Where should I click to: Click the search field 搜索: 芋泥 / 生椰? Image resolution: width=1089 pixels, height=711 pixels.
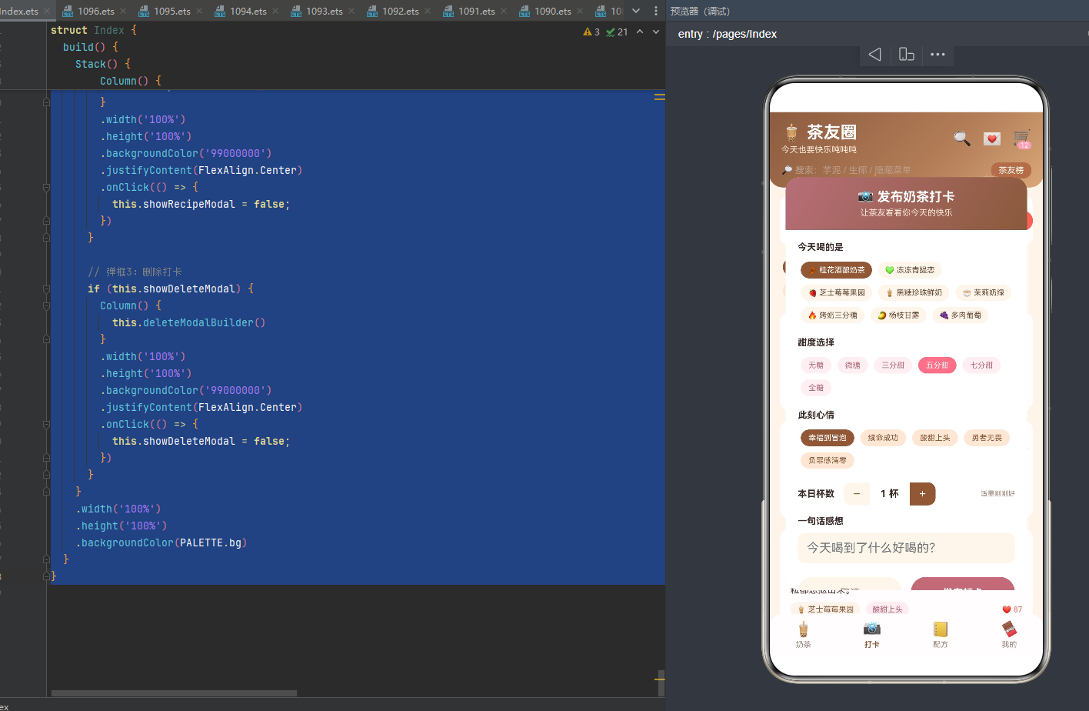[x=884, y=170]
